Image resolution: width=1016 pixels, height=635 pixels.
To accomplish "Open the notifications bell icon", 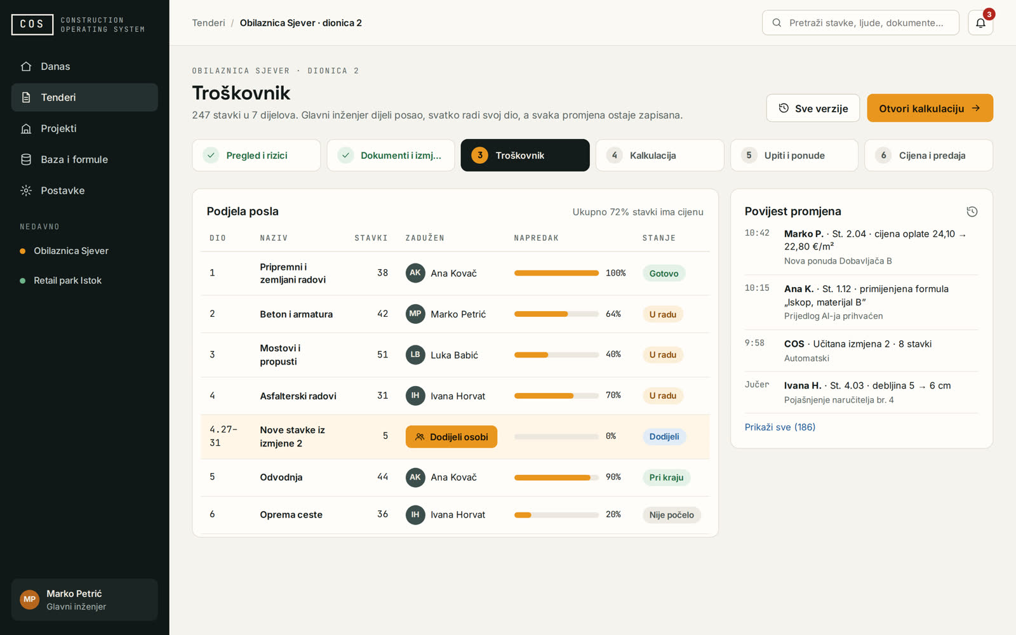I will point(980,23).
